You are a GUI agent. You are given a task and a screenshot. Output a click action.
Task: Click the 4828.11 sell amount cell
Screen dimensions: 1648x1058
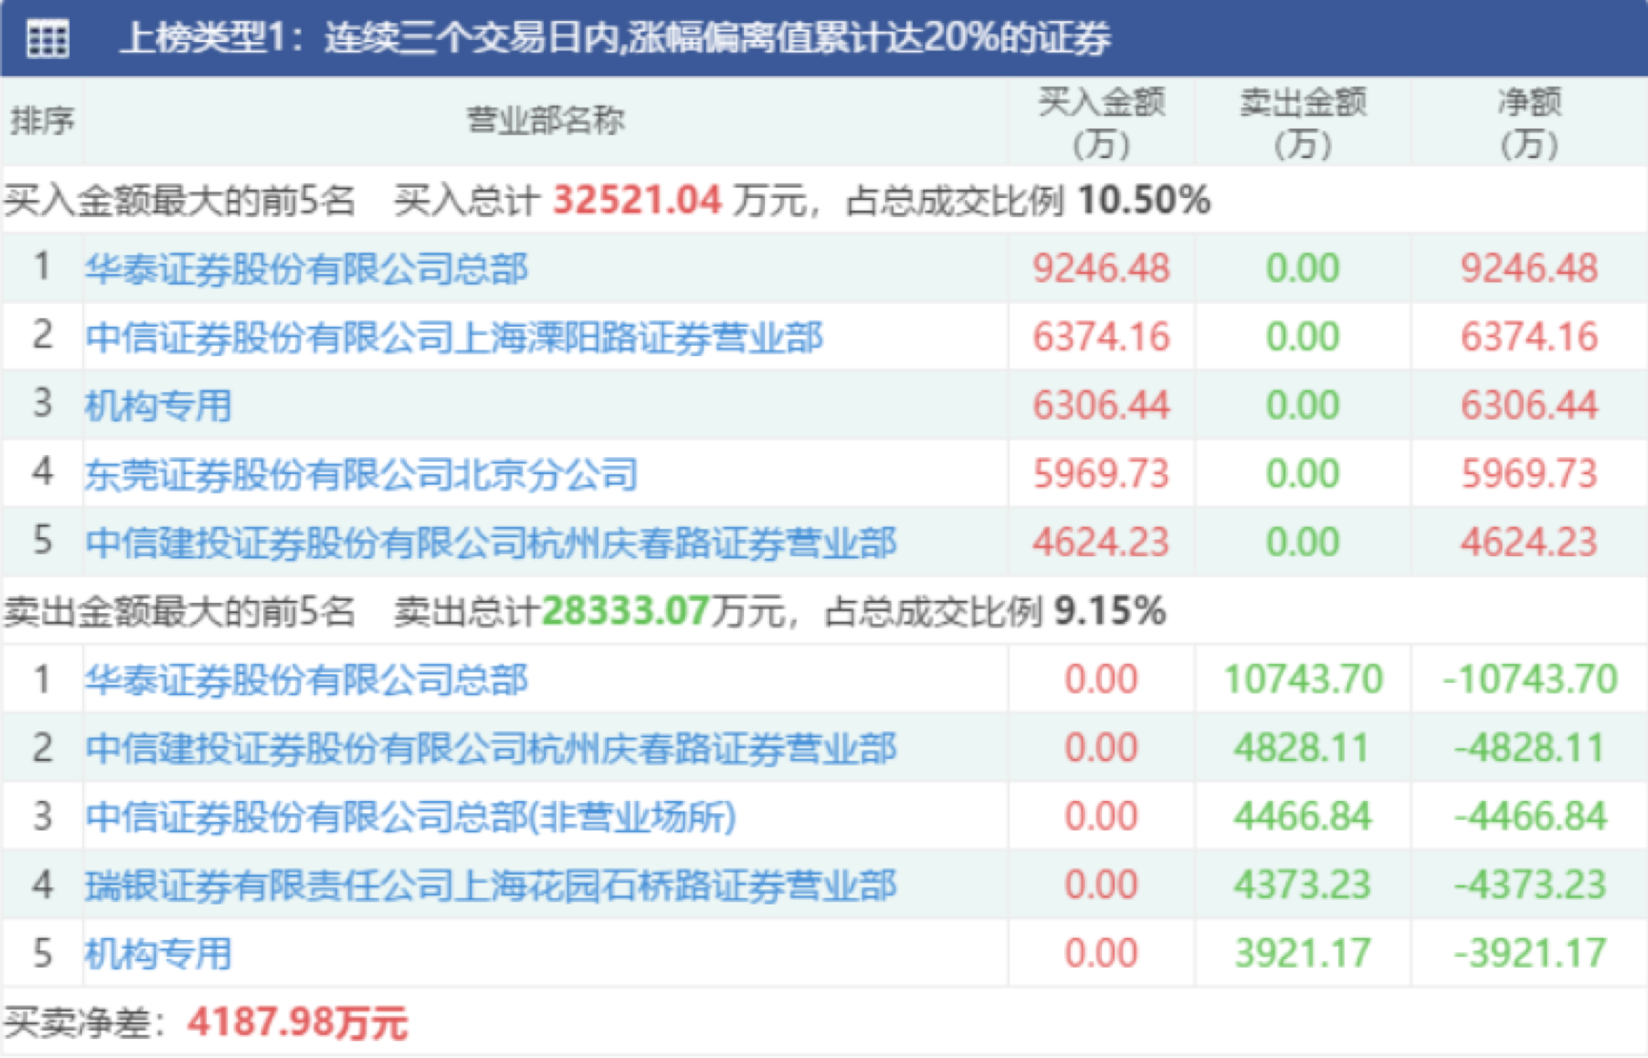[x=1302, y=749]
